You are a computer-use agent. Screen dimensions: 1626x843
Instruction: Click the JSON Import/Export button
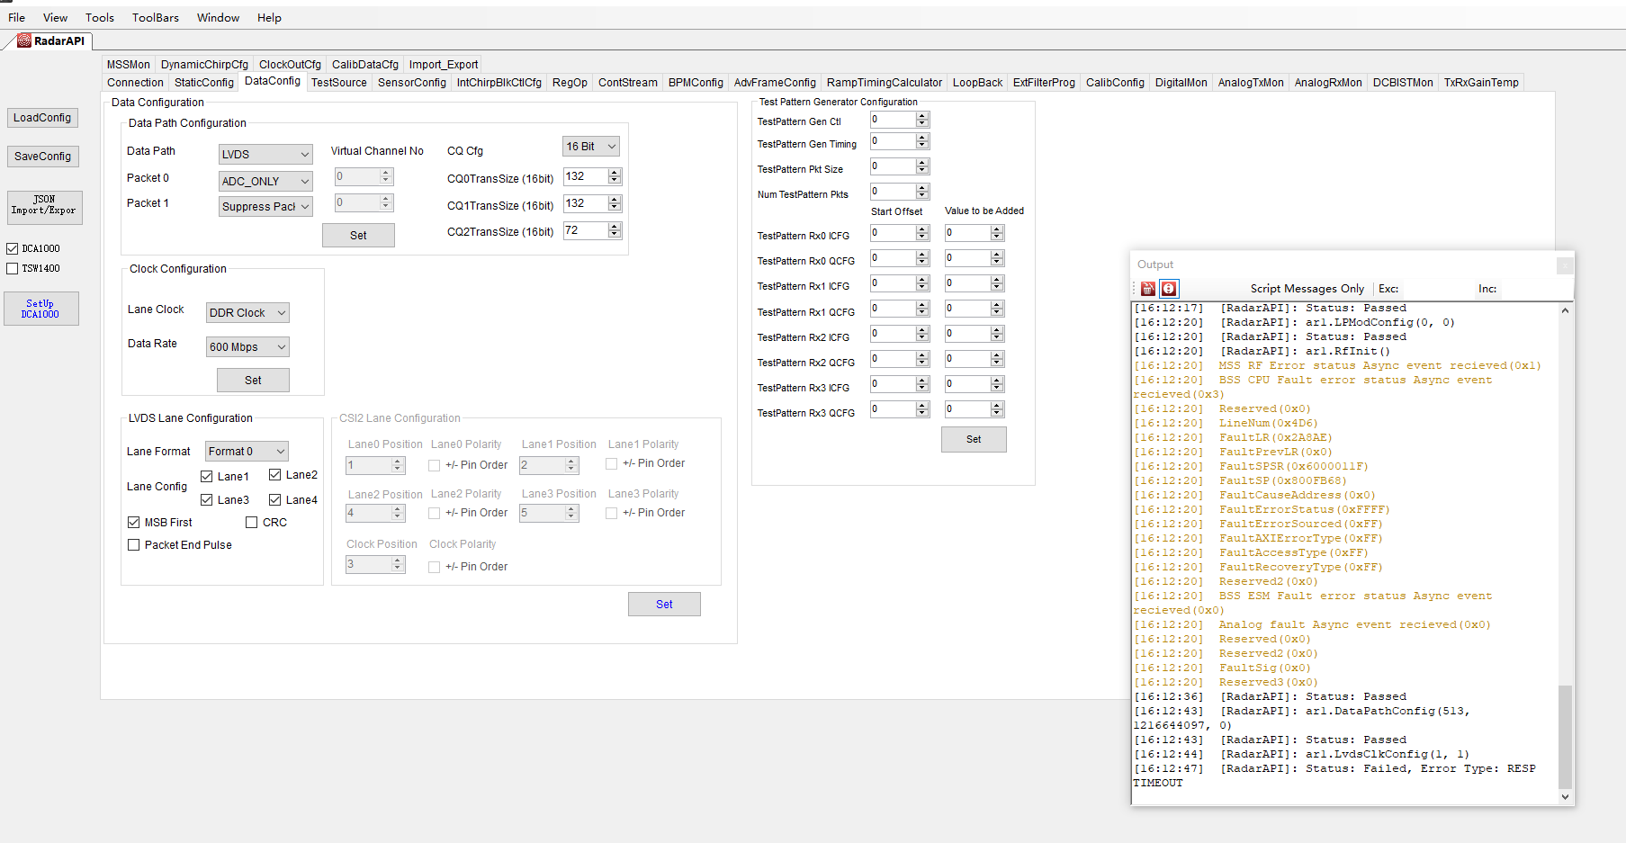(44, 208)
